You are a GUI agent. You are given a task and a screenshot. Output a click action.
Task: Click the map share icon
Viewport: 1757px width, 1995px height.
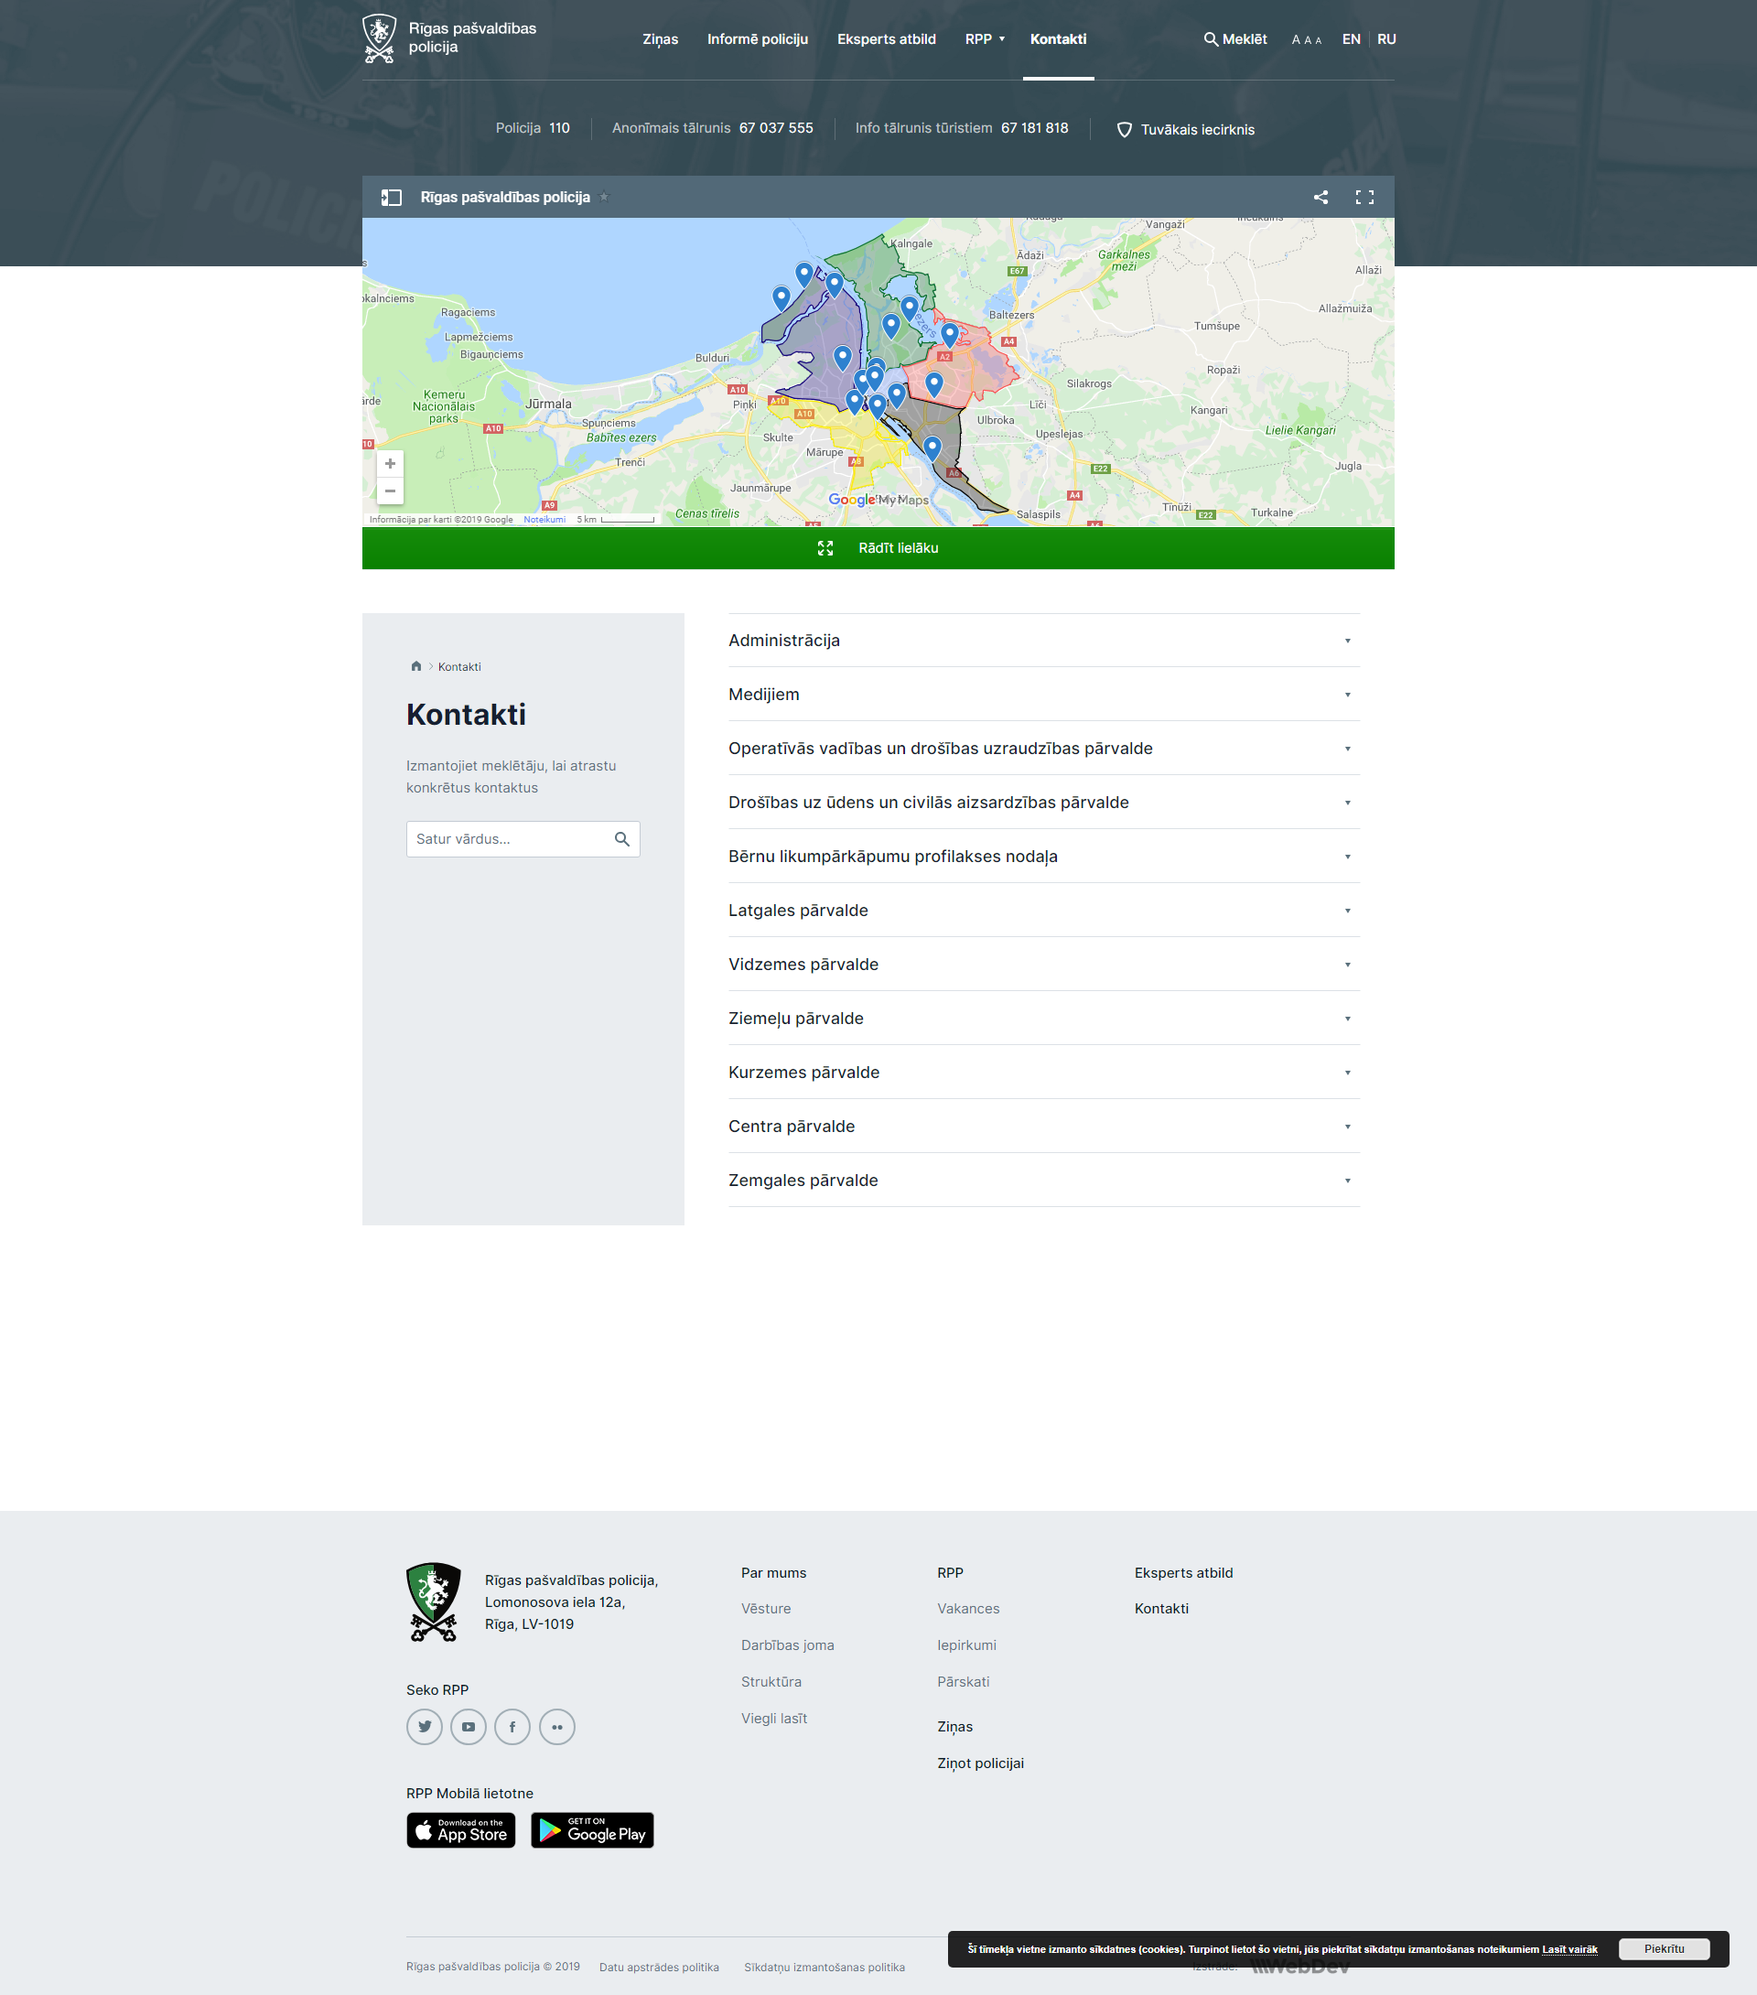1320,197
